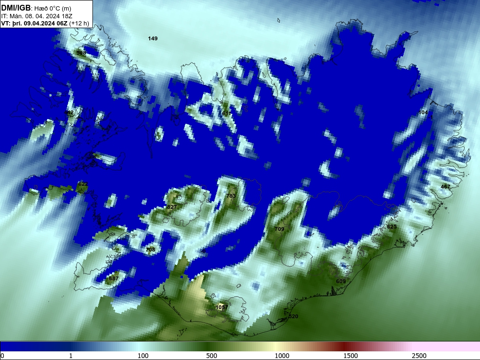Click the 709 height value on the map
This screenshot has width=480, height=360.
[279, 228]
